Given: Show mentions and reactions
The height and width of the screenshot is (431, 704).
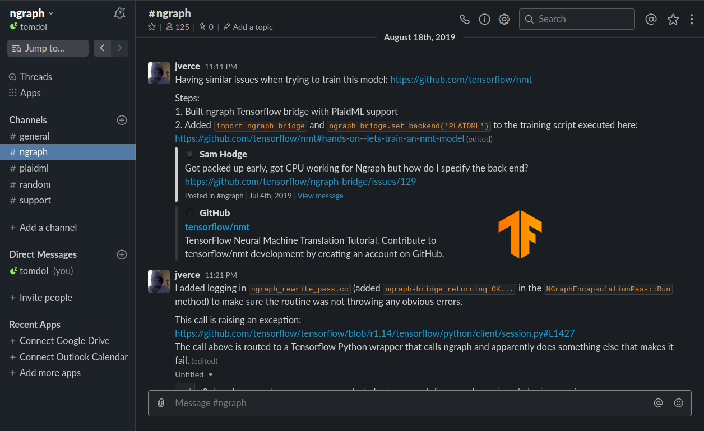Looking at the screenshot, I should (x=651, y=19).
